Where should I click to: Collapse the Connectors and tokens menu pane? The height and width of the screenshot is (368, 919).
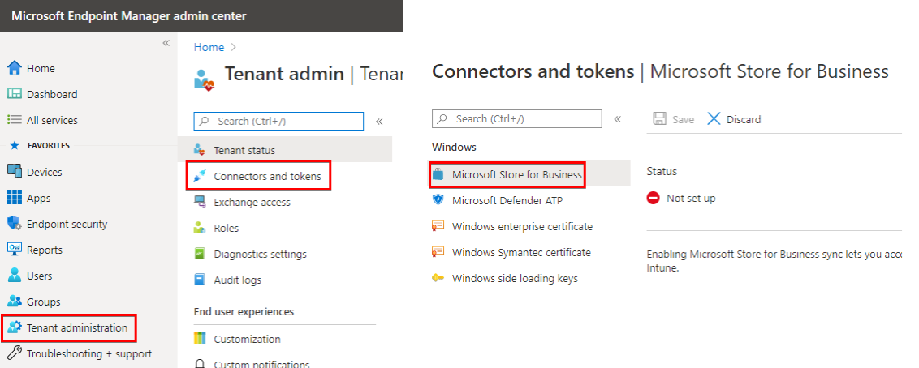tap(617, 119)
